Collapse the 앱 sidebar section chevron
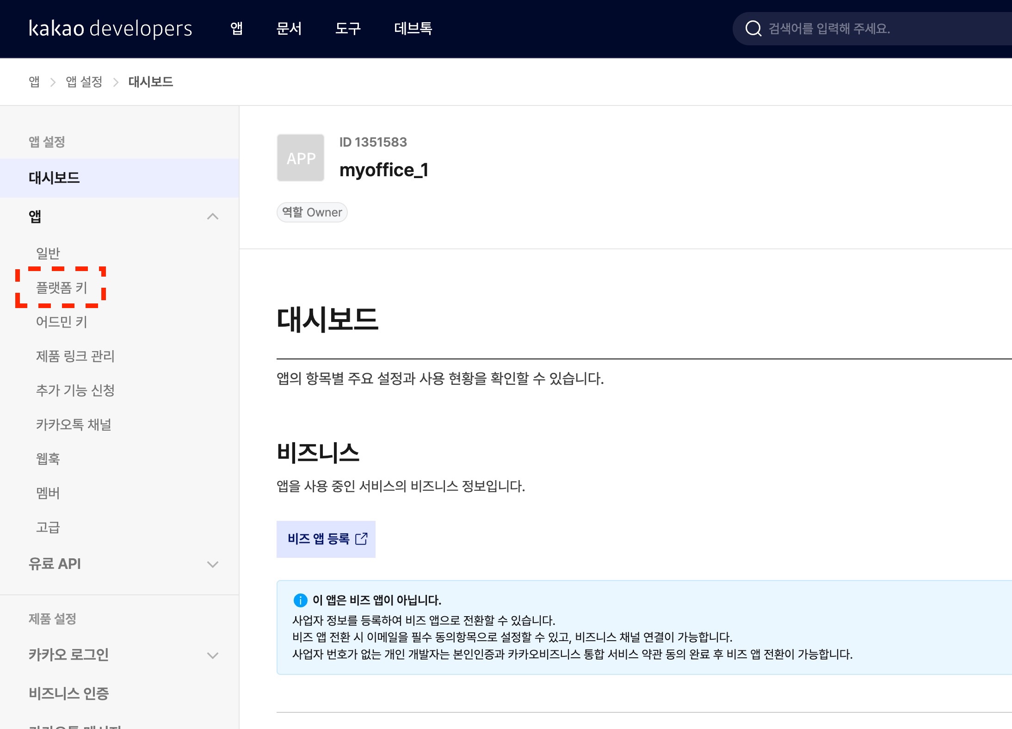The width and height of the screenshot is (1012, 729). pyautogui.click(x=212, y=216)
